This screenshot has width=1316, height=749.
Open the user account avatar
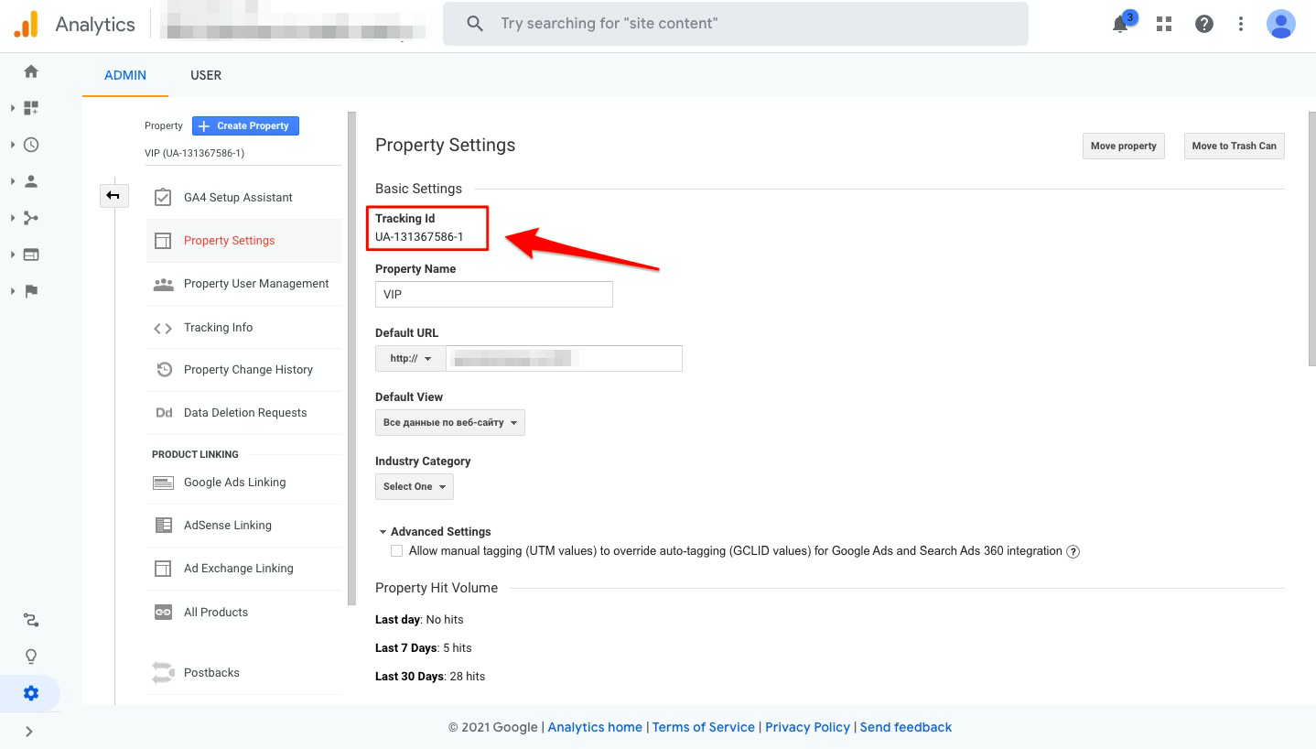1280,24
